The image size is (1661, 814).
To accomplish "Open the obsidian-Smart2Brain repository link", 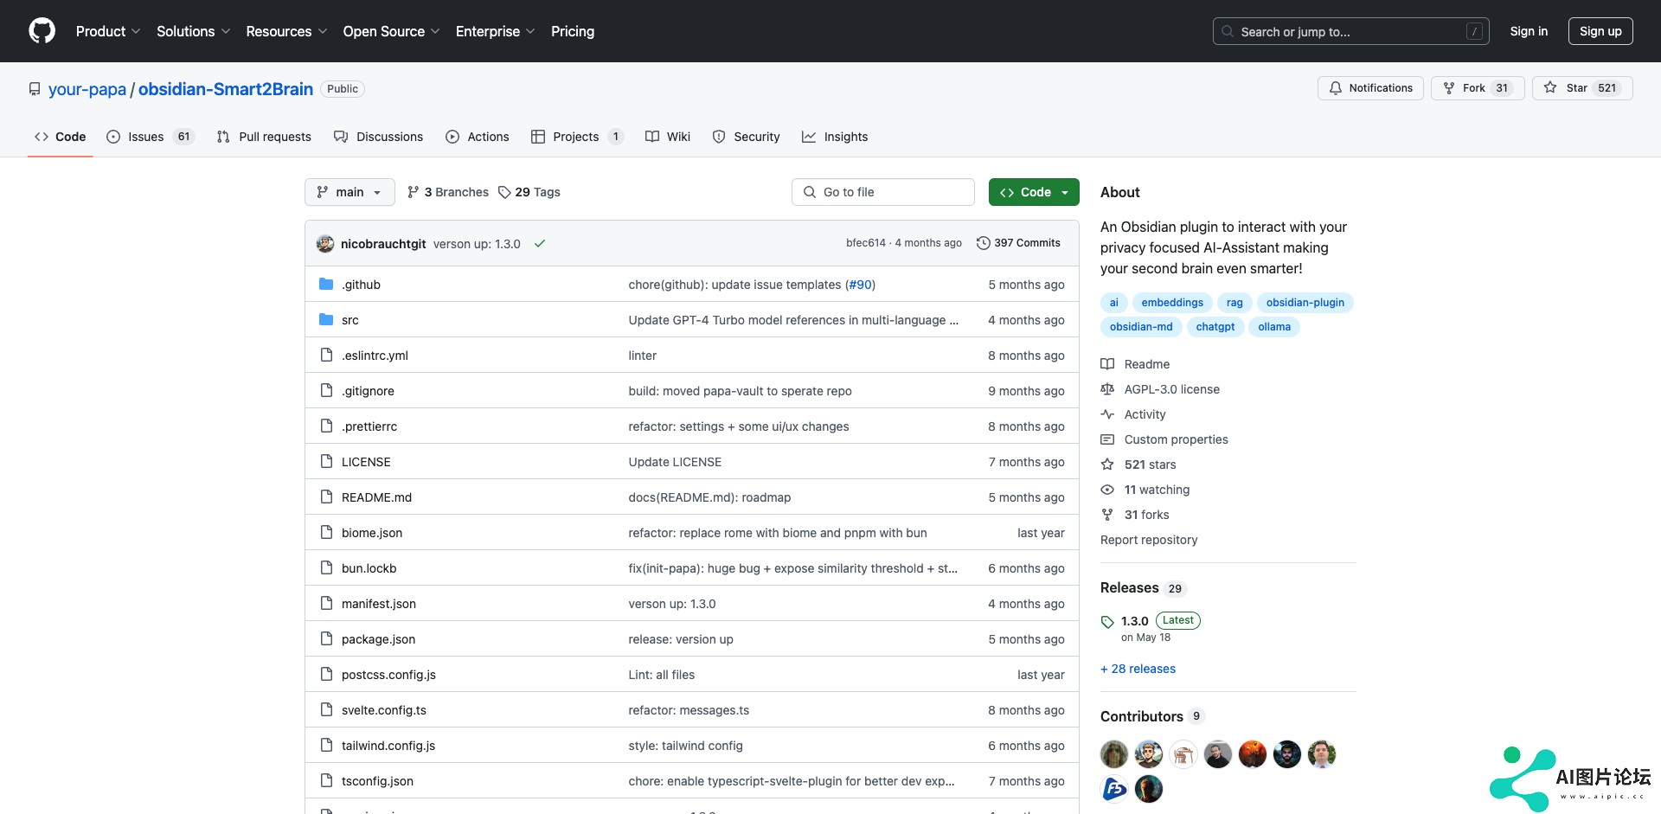I will 226,89.
